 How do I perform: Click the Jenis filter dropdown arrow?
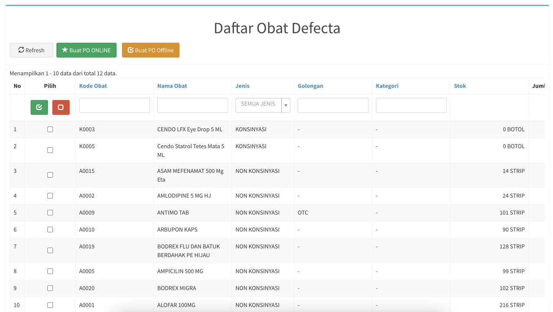(x=286, y=105)
